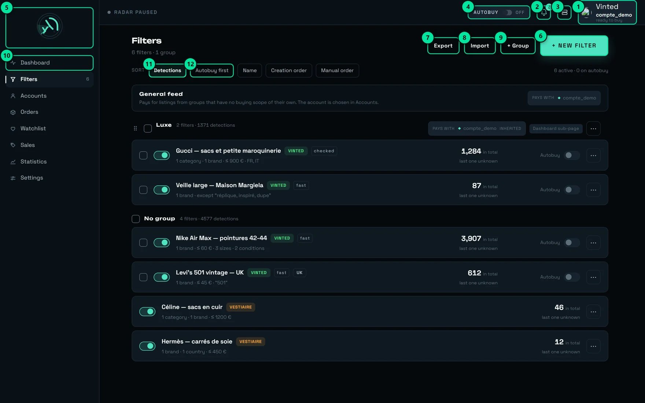Click the Statistics chart icon
Viewport: 645px width, 403px height.
tap(13, 162)
